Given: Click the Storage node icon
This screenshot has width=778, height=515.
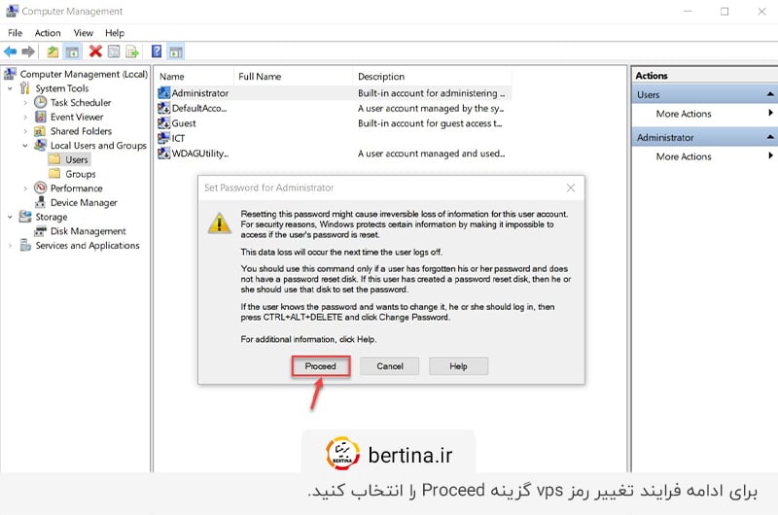Looking at the screenshot, I should (x=25, y=217).
